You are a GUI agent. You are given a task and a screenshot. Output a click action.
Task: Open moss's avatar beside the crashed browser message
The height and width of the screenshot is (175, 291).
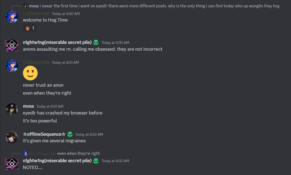click(x=12, y=110)
